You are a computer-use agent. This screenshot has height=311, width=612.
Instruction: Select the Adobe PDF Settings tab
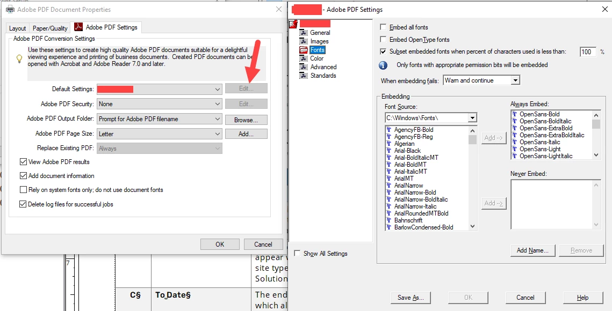(106, 27)
